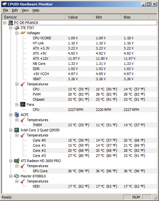Click the NUM status bar indicator

tap(136, 197)
